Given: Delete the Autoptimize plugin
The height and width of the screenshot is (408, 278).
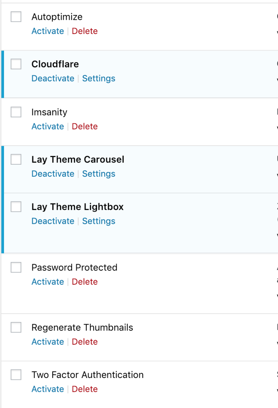Looking at the screenshot, I should tap(84, 31).
